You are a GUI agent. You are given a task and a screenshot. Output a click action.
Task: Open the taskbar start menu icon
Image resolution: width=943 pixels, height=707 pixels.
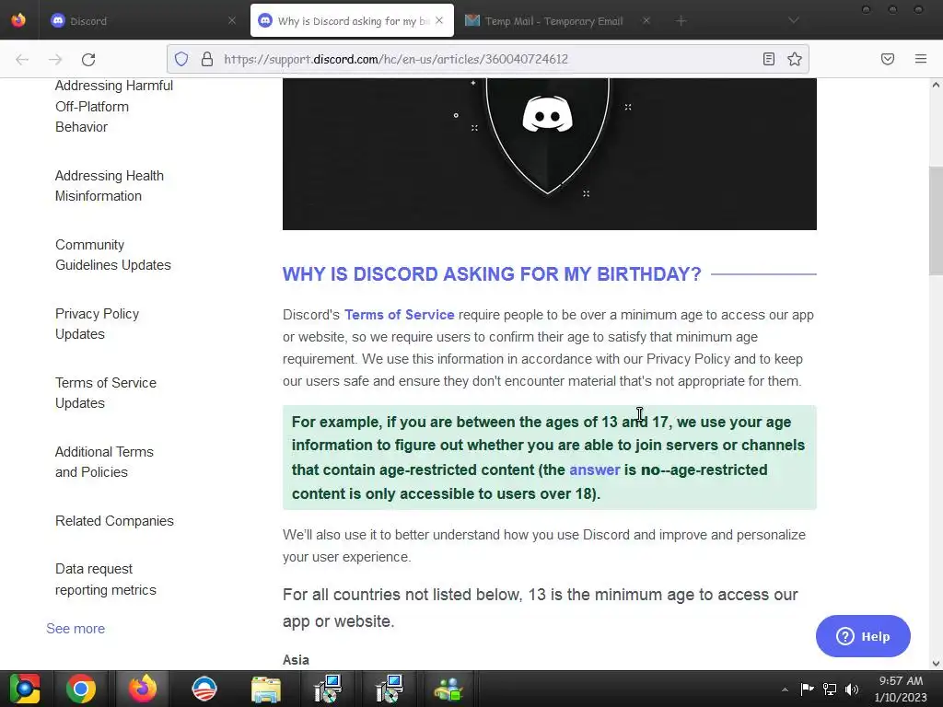(24, 689)
